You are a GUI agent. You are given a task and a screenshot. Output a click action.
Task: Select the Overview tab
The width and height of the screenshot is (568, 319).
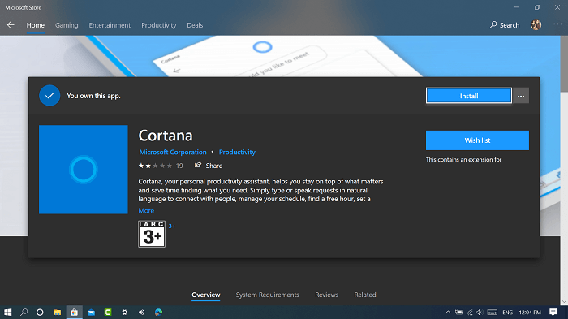click(x=206, y=295)
